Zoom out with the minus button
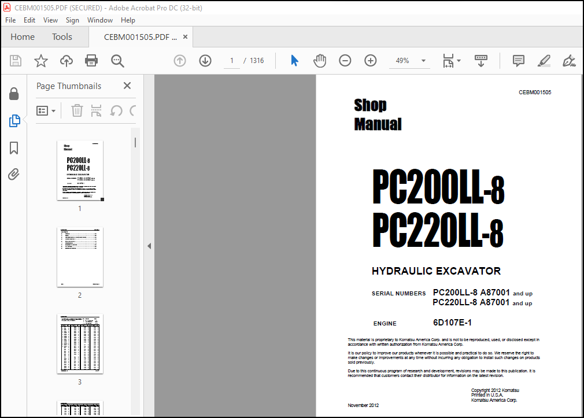Viewport: 584px width, 418px height. click(x=345, y=61)
